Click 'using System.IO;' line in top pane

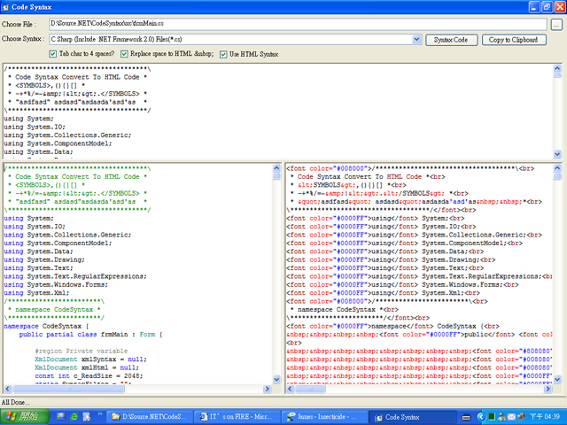tap(35, 127)
